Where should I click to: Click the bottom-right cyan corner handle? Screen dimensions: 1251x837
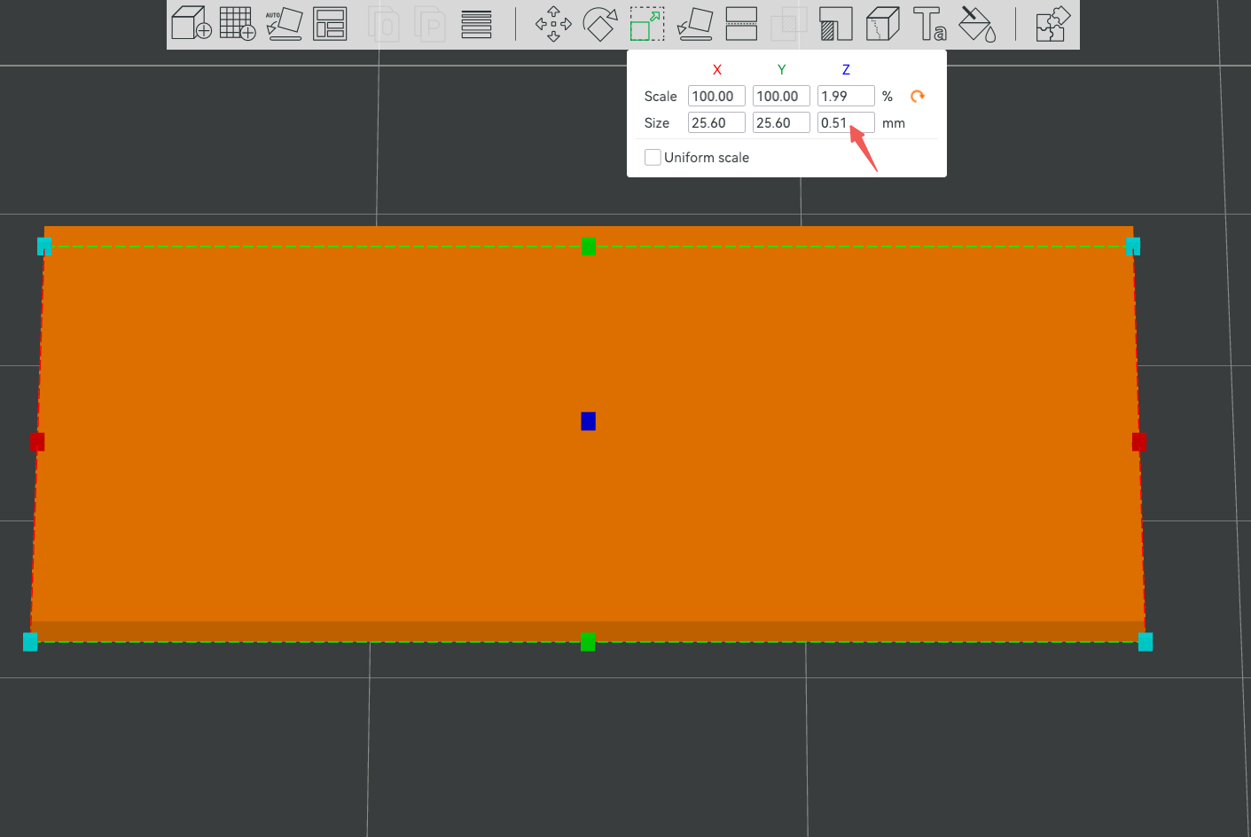[x=1145, y=642]
